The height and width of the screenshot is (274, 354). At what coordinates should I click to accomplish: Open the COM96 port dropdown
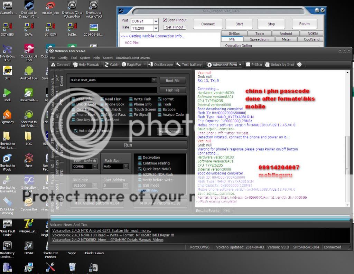[x=95, y=167]
